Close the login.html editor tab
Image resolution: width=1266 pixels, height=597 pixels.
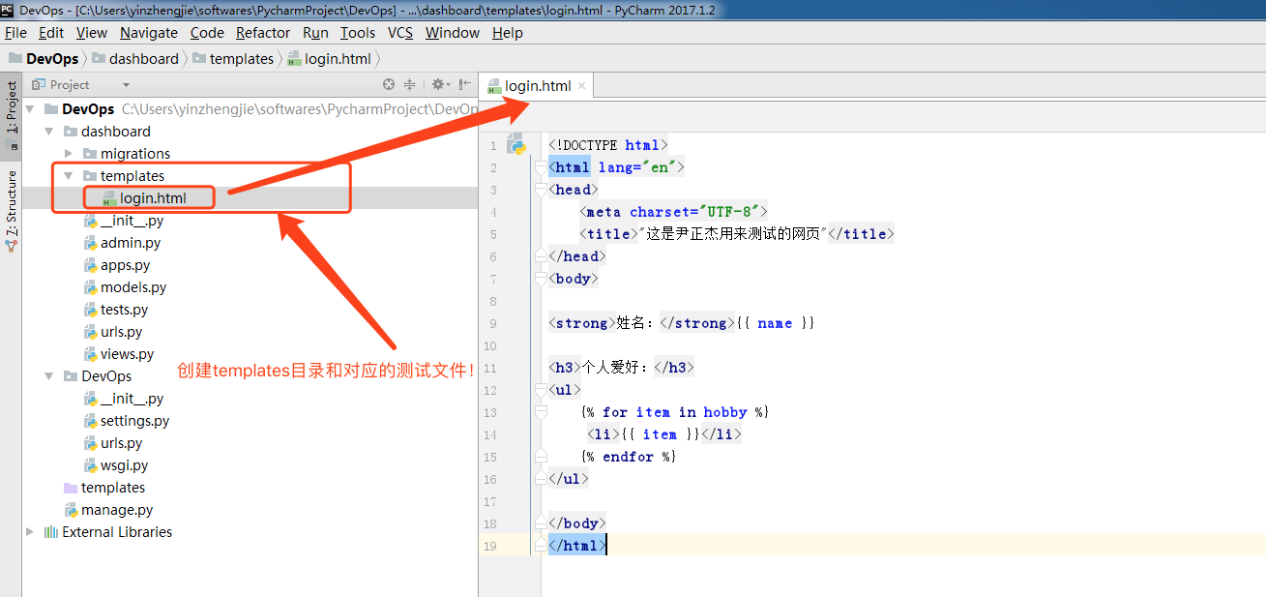pyautogui.click(x=581, y=85)
